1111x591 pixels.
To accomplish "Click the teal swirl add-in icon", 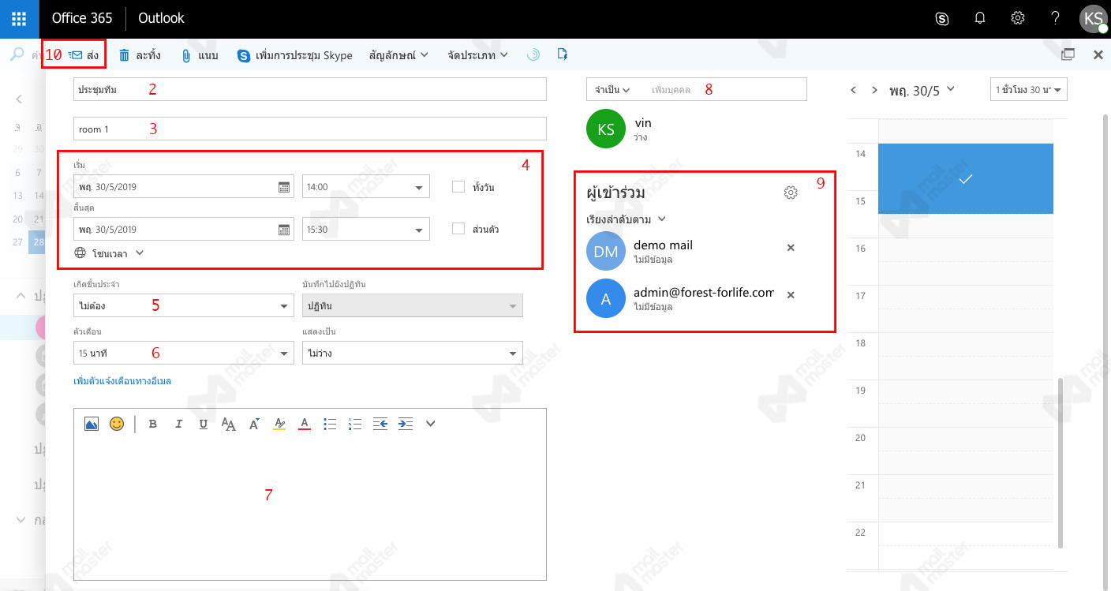I will tap(534, 54).
